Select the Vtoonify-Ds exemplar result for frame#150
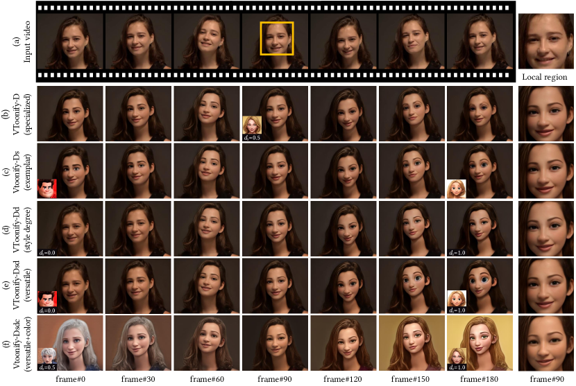This screenshot has width=576, height=386. 411,171
